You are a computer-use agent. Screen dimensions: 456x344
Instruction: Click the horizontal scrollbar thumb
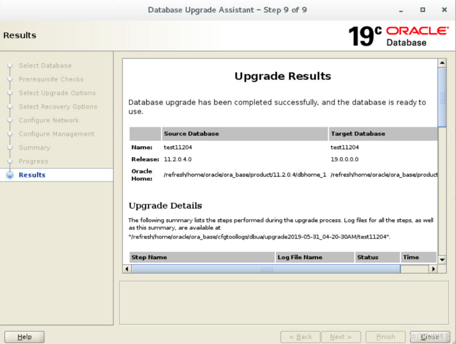tap(266, 269)
